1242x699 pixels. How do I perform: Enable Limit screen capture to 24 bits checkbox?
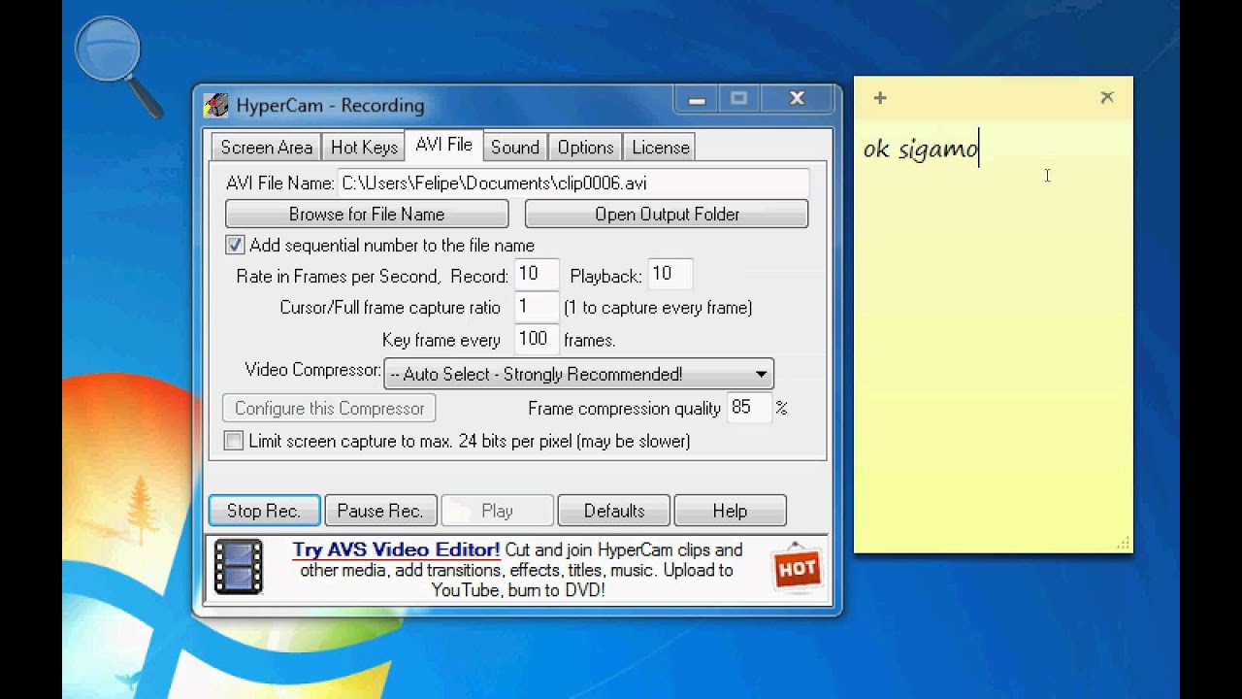[234, 441]
